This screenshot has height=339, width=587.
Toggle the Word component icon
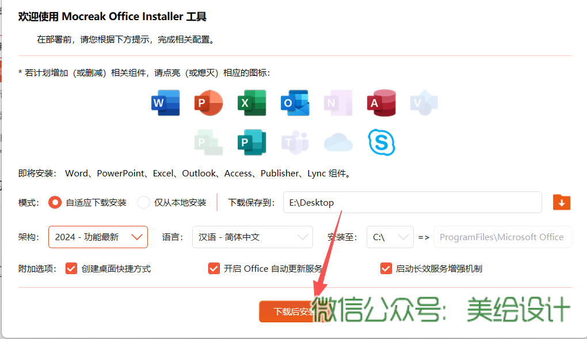[x=165, y=103]
